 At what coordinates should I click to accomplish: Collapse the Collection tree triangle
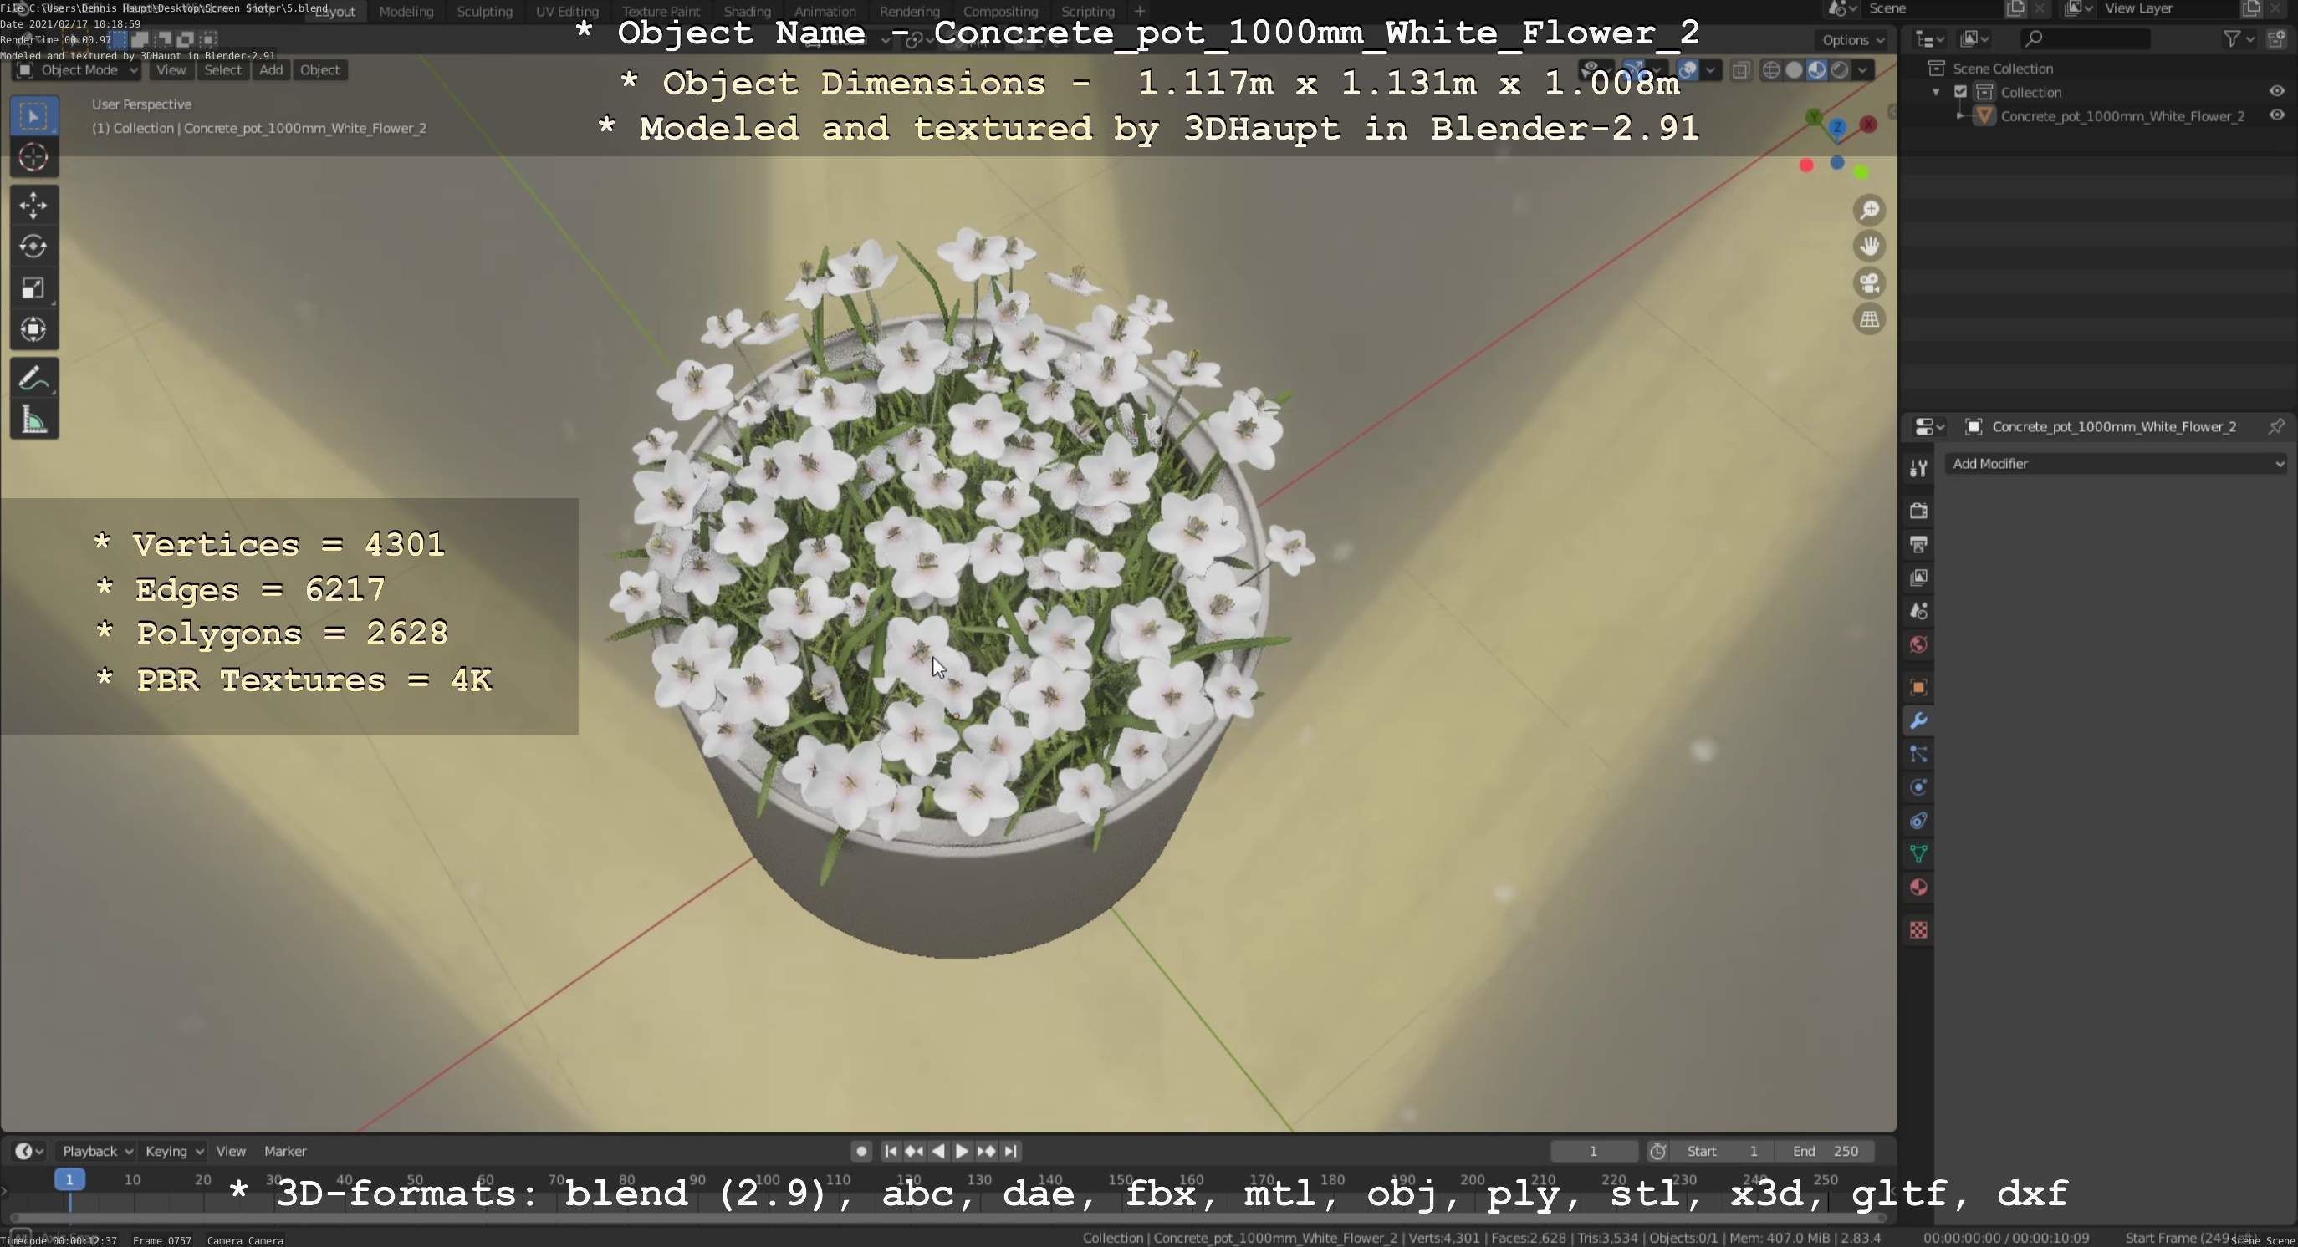(x=1936, y=92)
